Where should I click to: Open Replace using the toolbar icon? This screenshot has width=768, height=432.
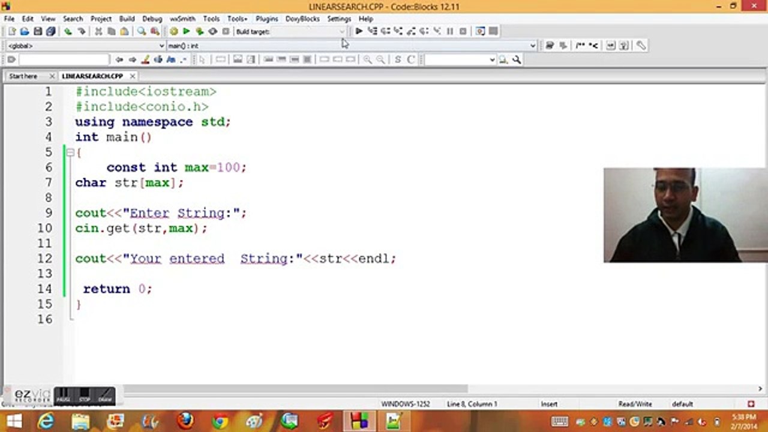click(155, 31)
